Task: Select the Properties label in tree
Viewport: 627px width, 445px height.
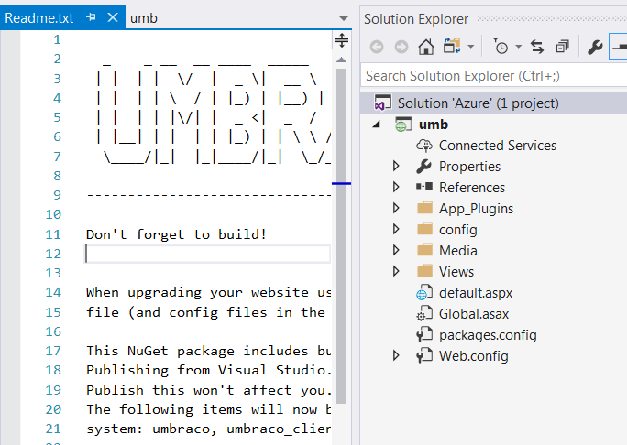Action: (469, 166)
